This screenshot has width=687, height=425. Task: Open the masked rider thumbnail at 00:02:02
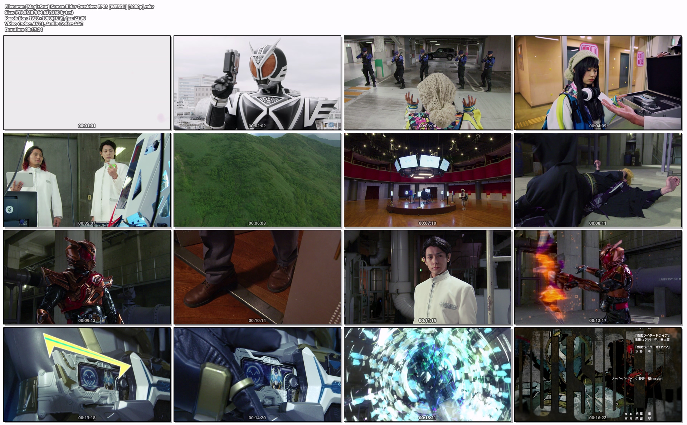(257, 83)
